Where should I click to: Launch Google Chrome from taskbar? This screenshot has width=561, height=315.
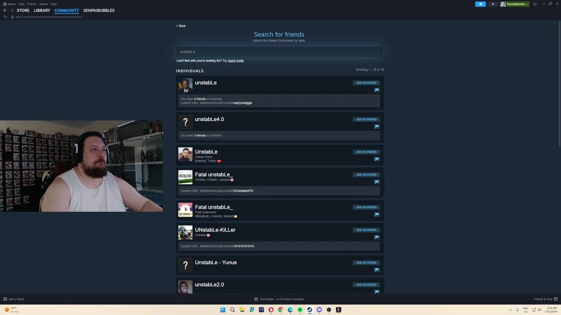point(280,310)
